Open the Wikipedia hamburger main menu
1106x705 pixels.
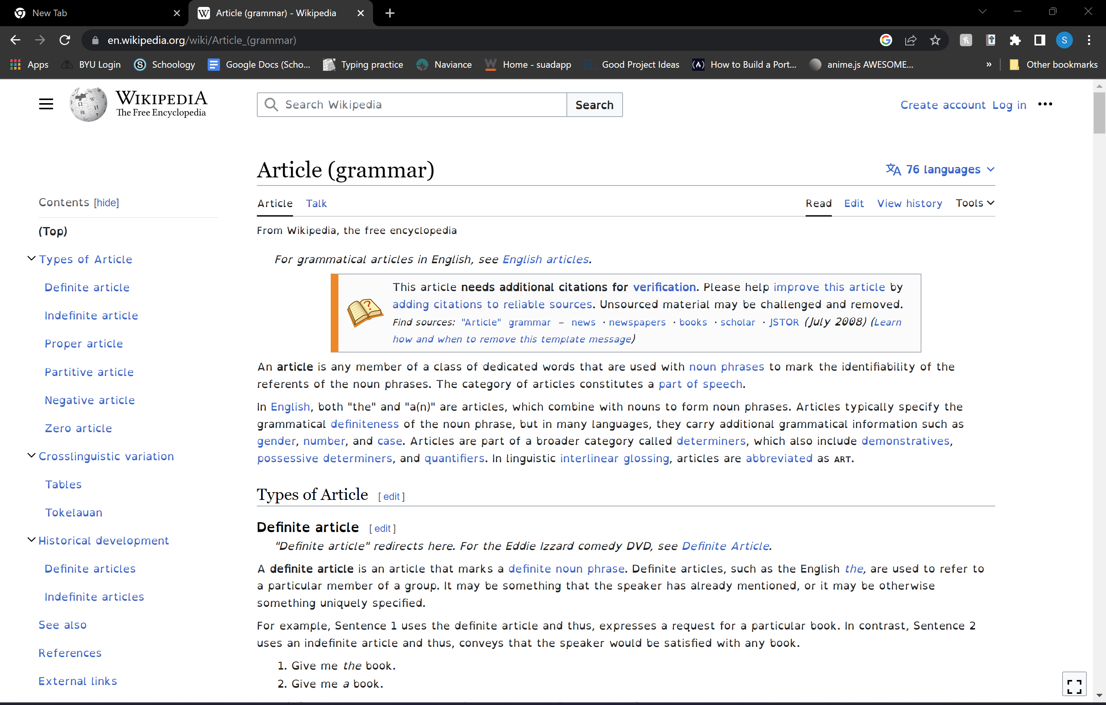point(46,104)
